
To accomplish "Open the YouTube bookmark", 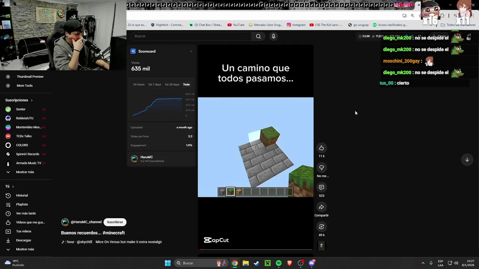I will coord(236,25).
